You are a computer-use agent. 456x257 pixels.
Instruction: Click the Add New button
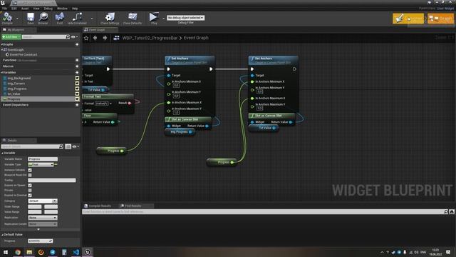11,37
